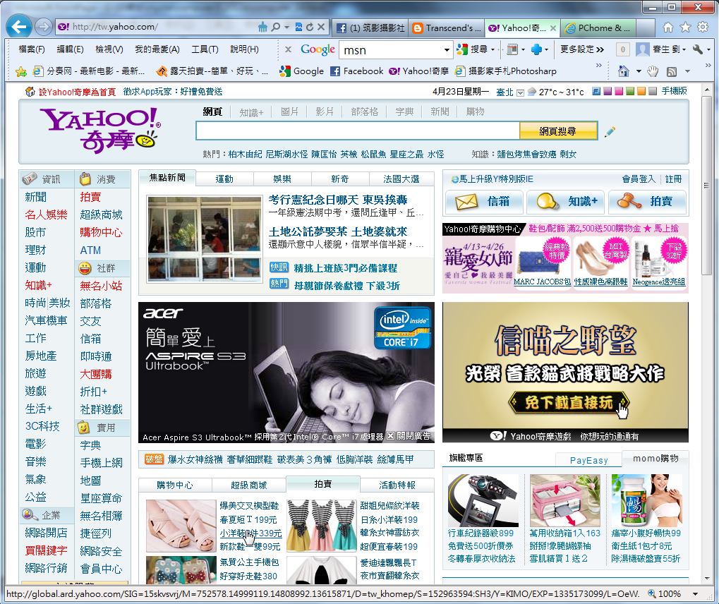This screenshot has height=604, width=719.
Task: Select the gray theme color swatch
Action: (x=653, y=91)
